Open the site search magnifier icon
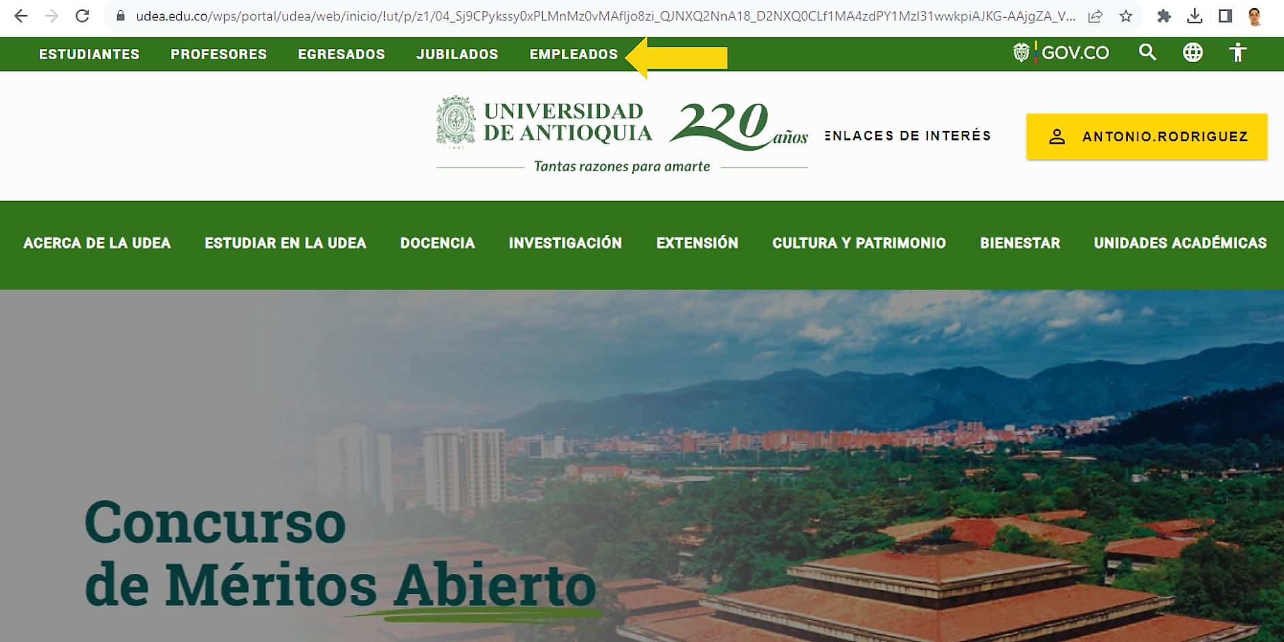The height and width of the screenshot is (642, 1284). point(1148,52)
